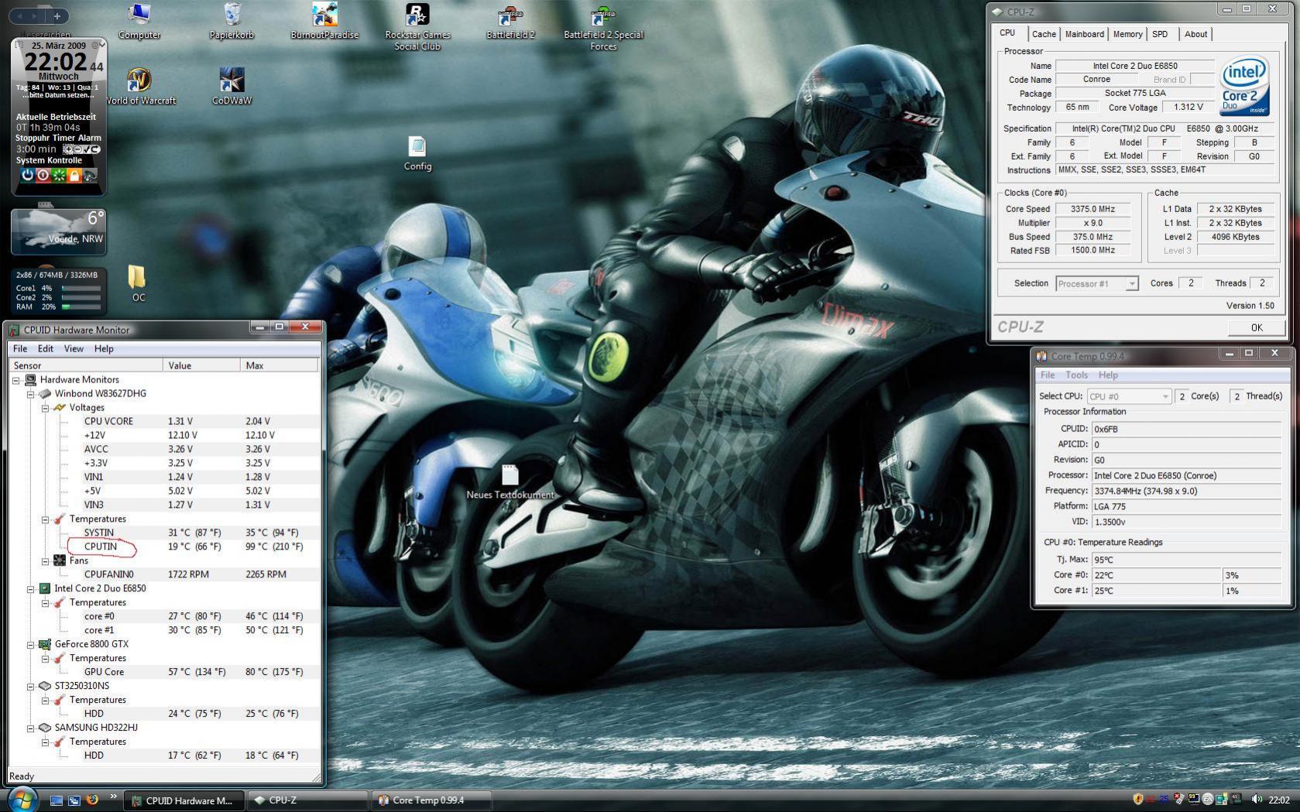Viewport: 1300px width, 812px height.
Task: Click the Core2 usage bar in the gadget
Action: [81, 298]
